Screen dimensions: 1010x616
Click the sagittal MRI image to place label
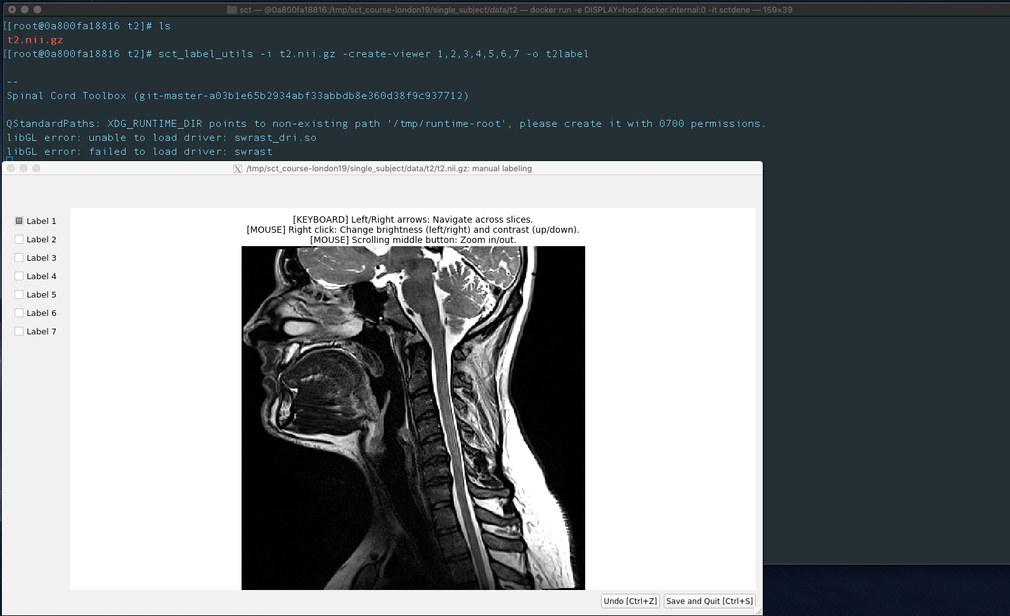coord(413,418)
